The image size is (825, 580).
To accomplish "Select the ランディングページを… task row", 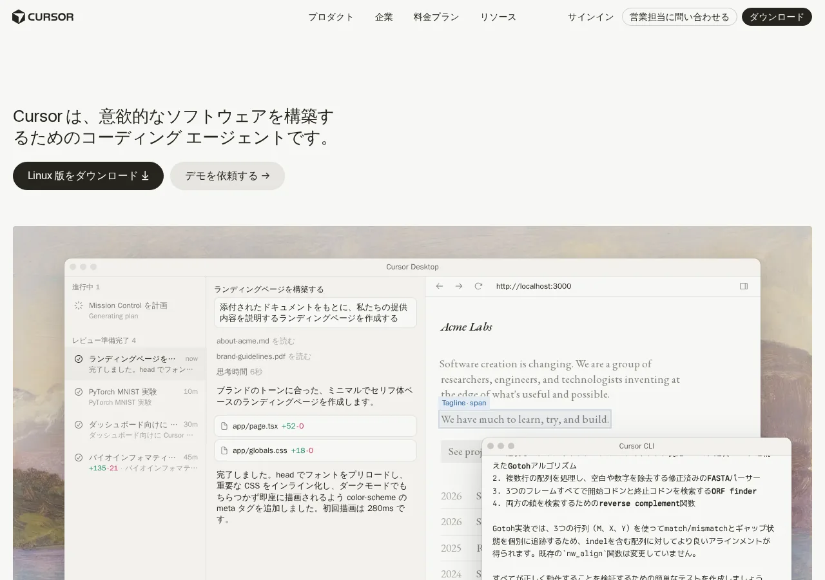I will pos(135,364).
